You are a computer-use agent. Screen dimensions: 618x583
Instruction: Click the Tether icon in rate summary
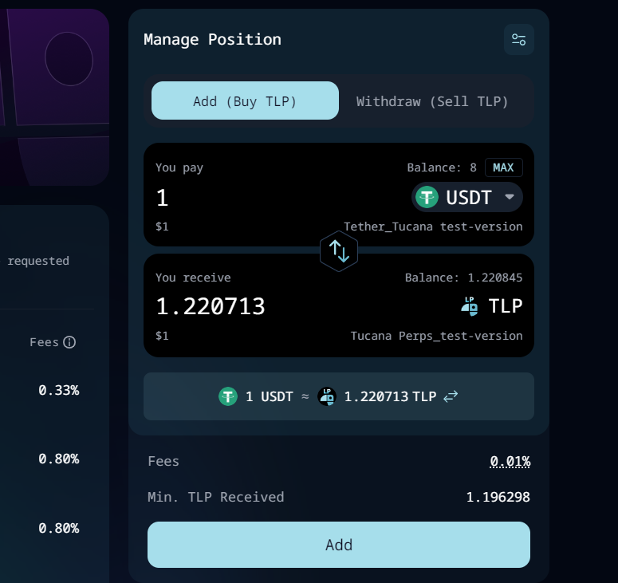click(x=229, y=396)
